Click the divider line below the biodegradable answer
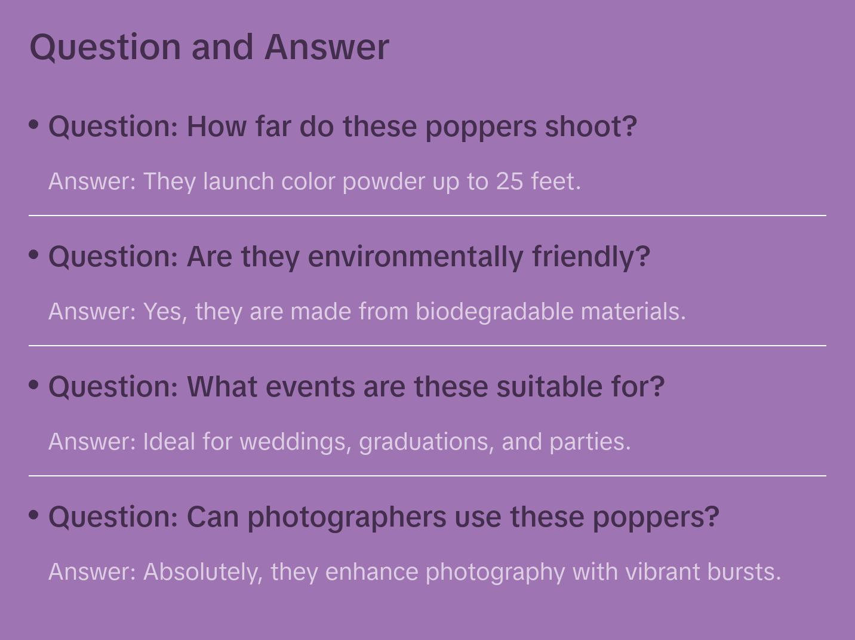 427,345
